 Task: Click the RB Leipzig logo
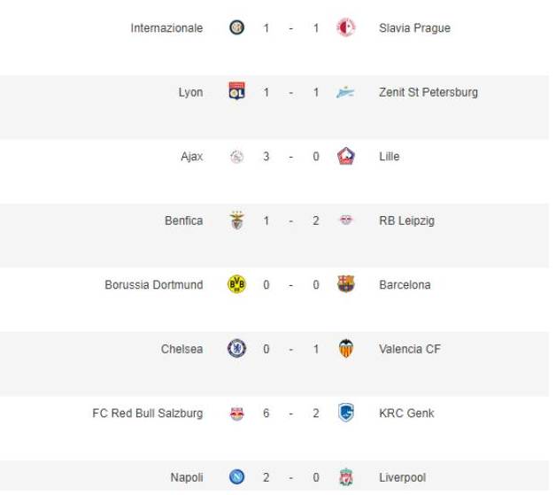click(x=345, y=220)
